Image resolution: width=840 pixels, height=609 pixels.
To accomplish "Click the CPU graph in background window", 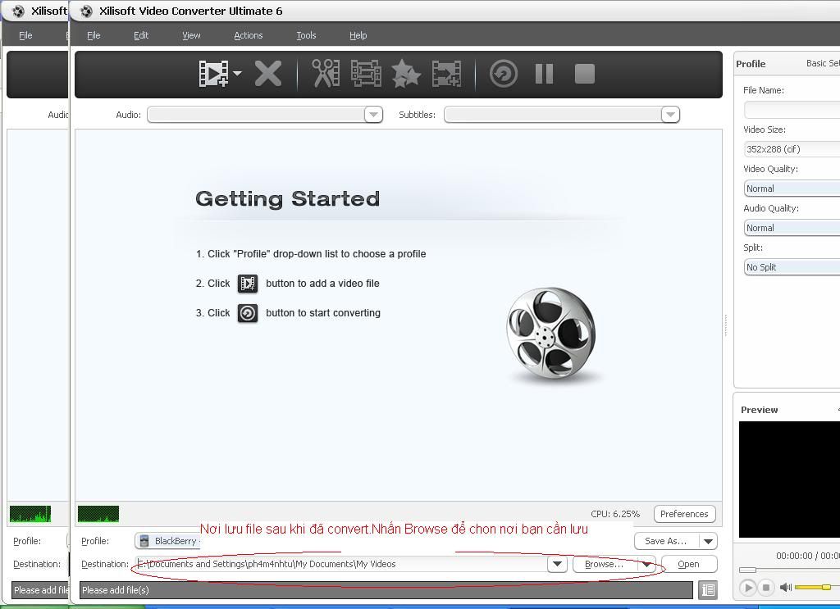I will [x=30, y=514].
